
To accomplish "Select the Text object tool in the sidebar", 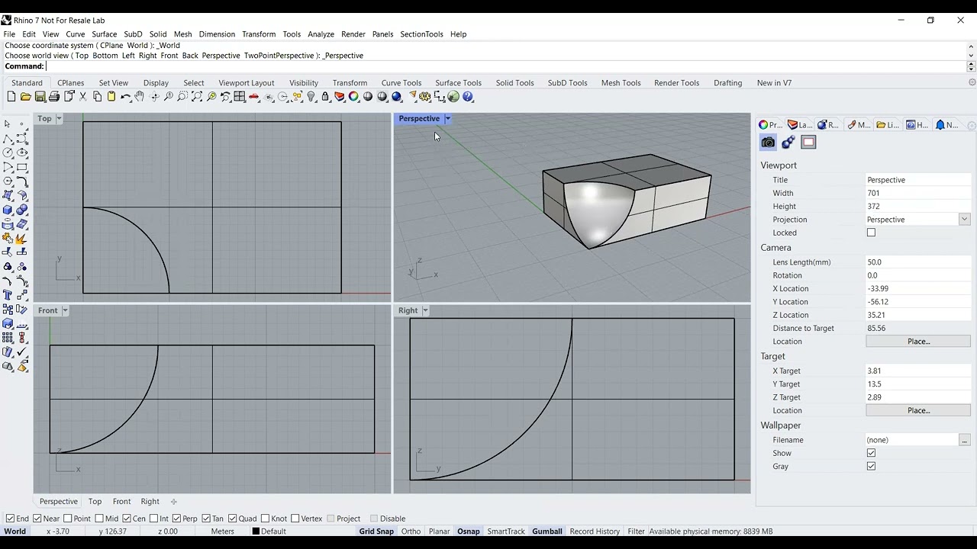I will [8, 295].
